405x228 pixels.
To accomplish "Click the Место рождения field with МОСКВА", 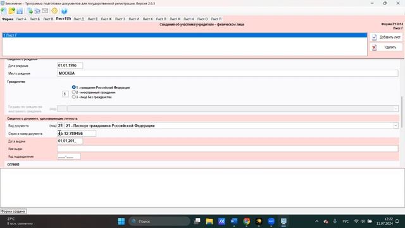I will 228,73.
